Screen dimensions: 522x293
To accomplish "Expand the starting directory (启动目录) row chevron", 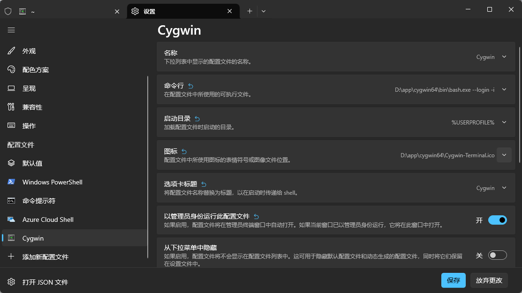I will tap(504, 122).
